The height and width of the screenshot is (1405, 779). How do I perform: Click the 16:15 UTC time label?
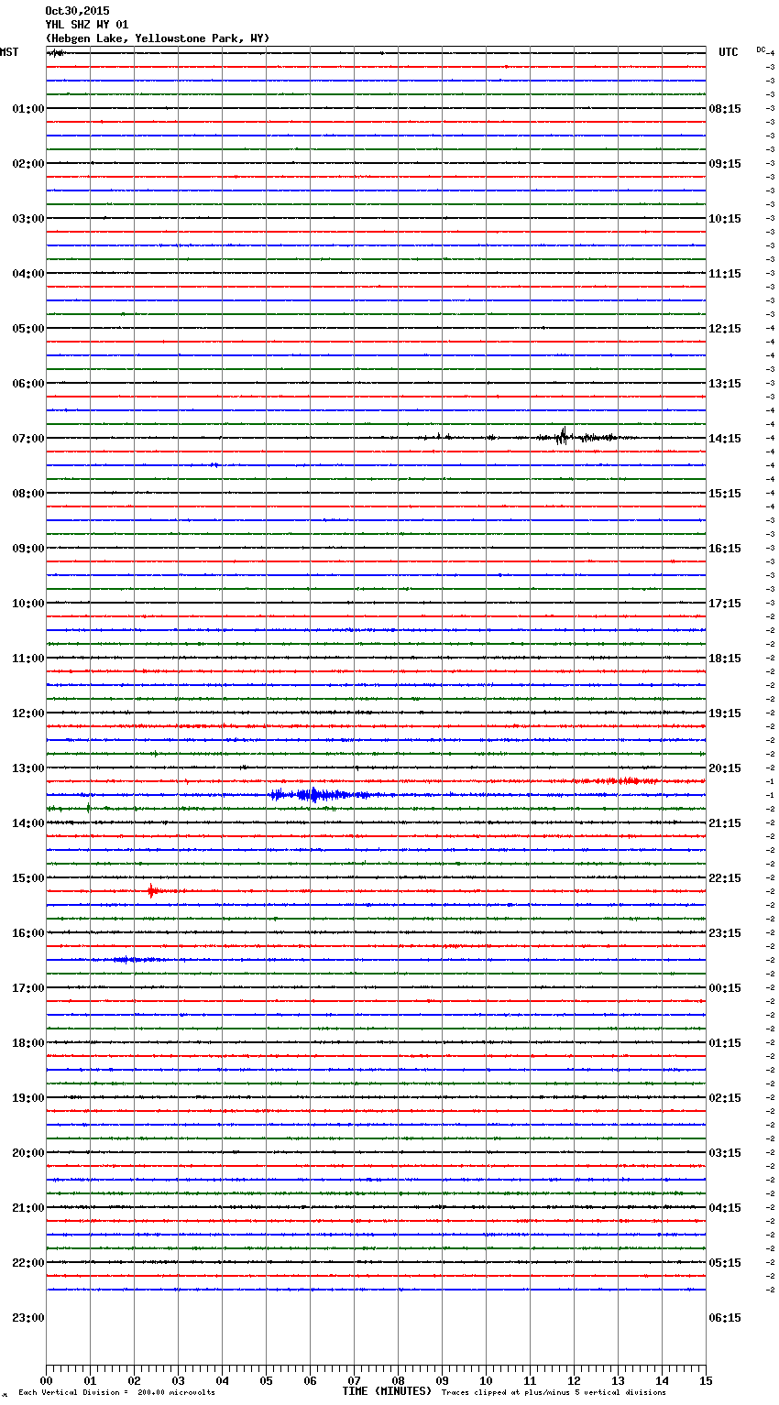[x=725, y=549]
